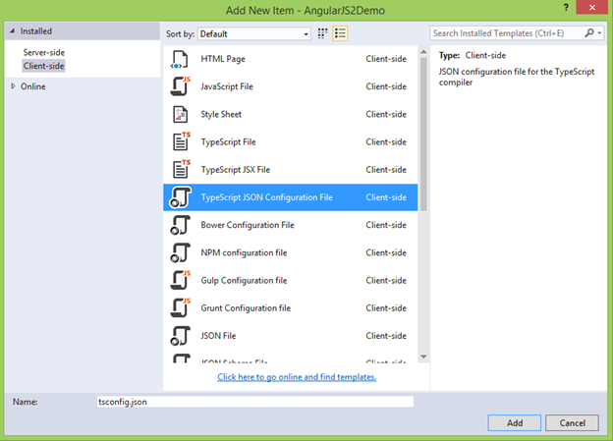Collapse the Installed tree node
This screenshot has height=441, width=613.
click(13, 30)
